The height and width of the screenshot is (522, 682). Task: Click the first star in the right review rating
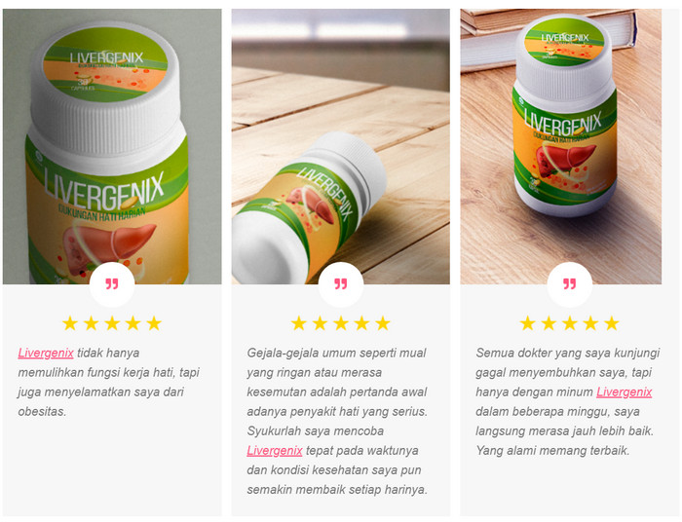pyautogui.click(x=528, y=323)
